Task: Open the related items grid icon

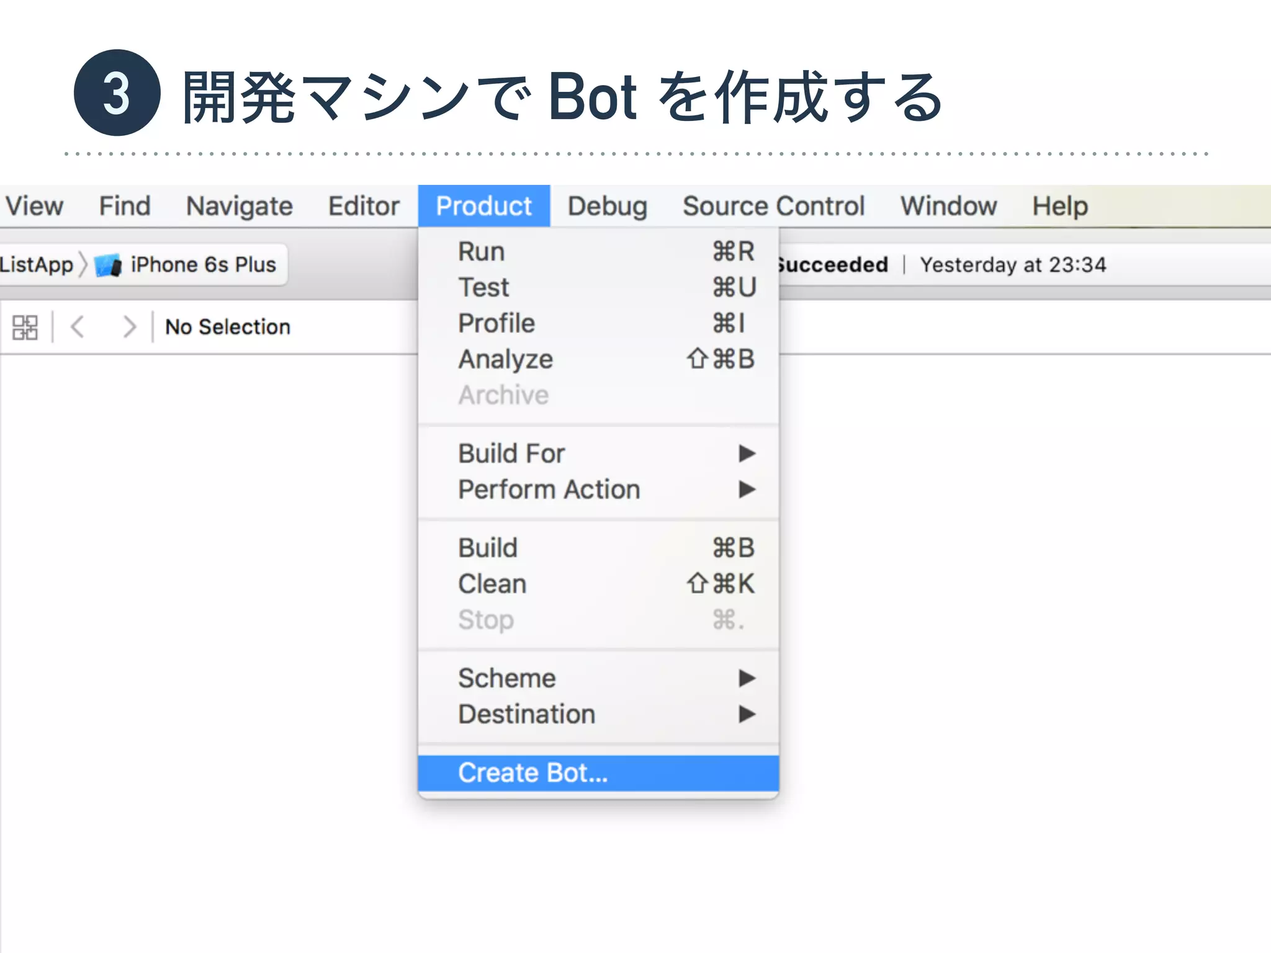Action: [25, 327]
